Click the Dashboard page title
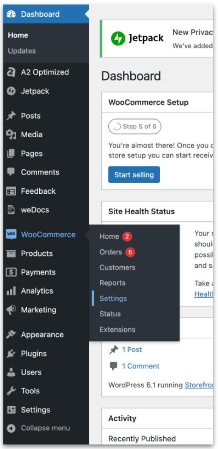218x449 pixels. point(131,76)
